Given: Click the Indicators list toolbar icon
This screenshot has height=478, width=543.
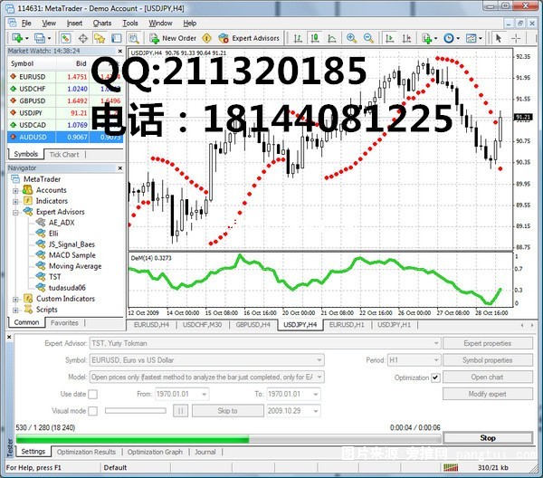Looking at the screenshot, I should [x=426, y=38].
